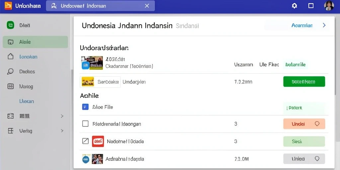Image resolution: width=340 pixels, height=170 pixels.
Task: Click the red Nedomet Iodada app icon
Action: click(x=98, y=141)
